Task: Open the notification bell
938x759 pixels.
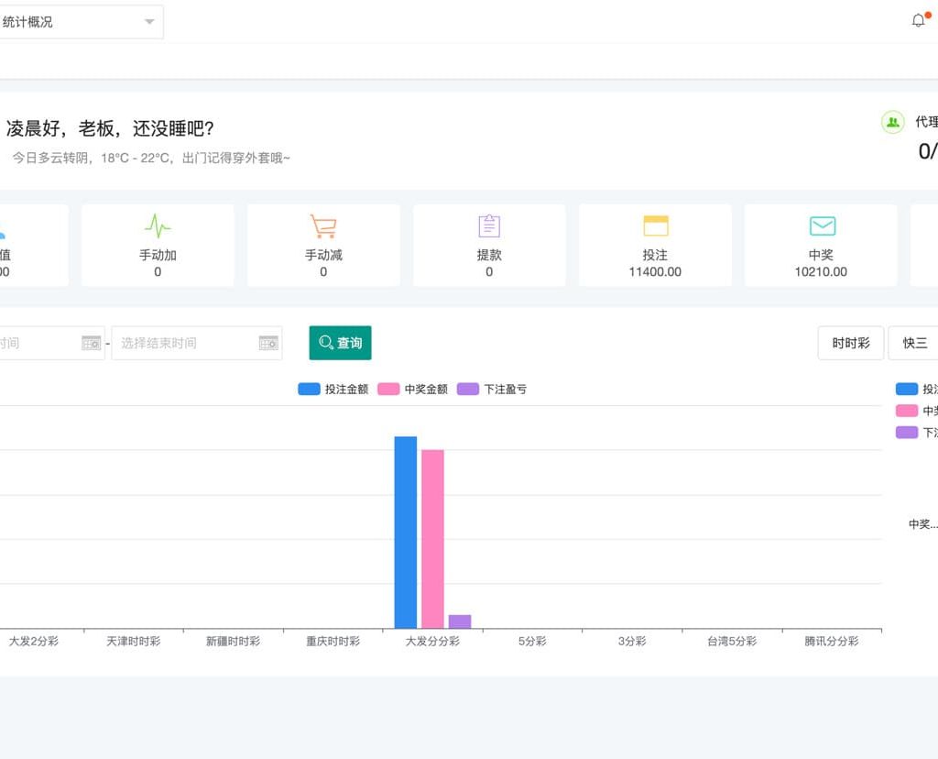Action: (918, 19)
